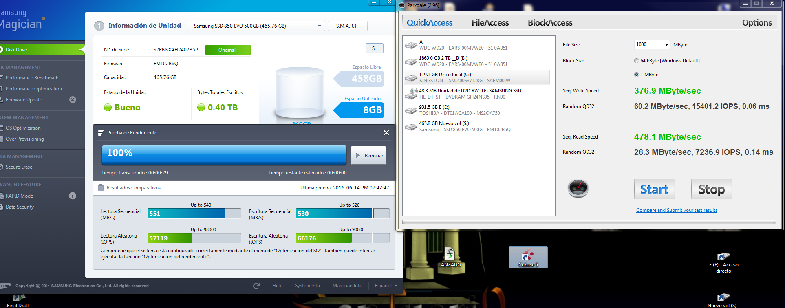
Task: Click the 478.1 MByte/sec read speed value
Action: pos(667,137)
